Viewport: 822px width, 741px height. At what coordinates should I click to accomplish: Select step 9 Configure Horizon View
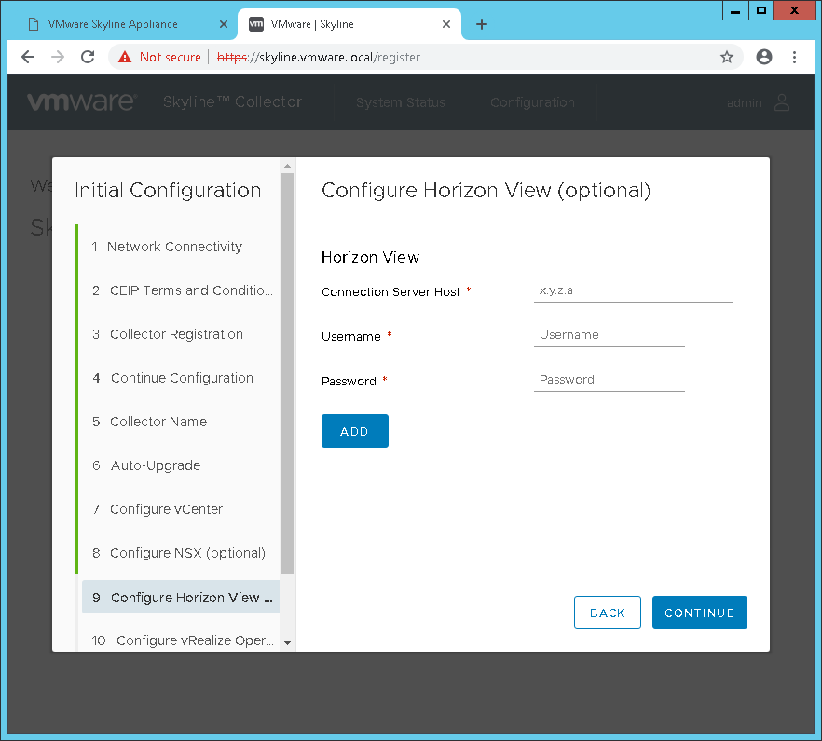pyautogui.click(x=181, y=597)
